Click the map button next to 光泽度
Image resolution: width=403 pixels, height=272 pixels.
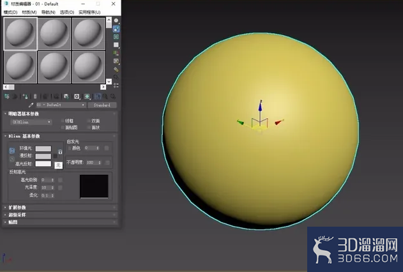60,188
